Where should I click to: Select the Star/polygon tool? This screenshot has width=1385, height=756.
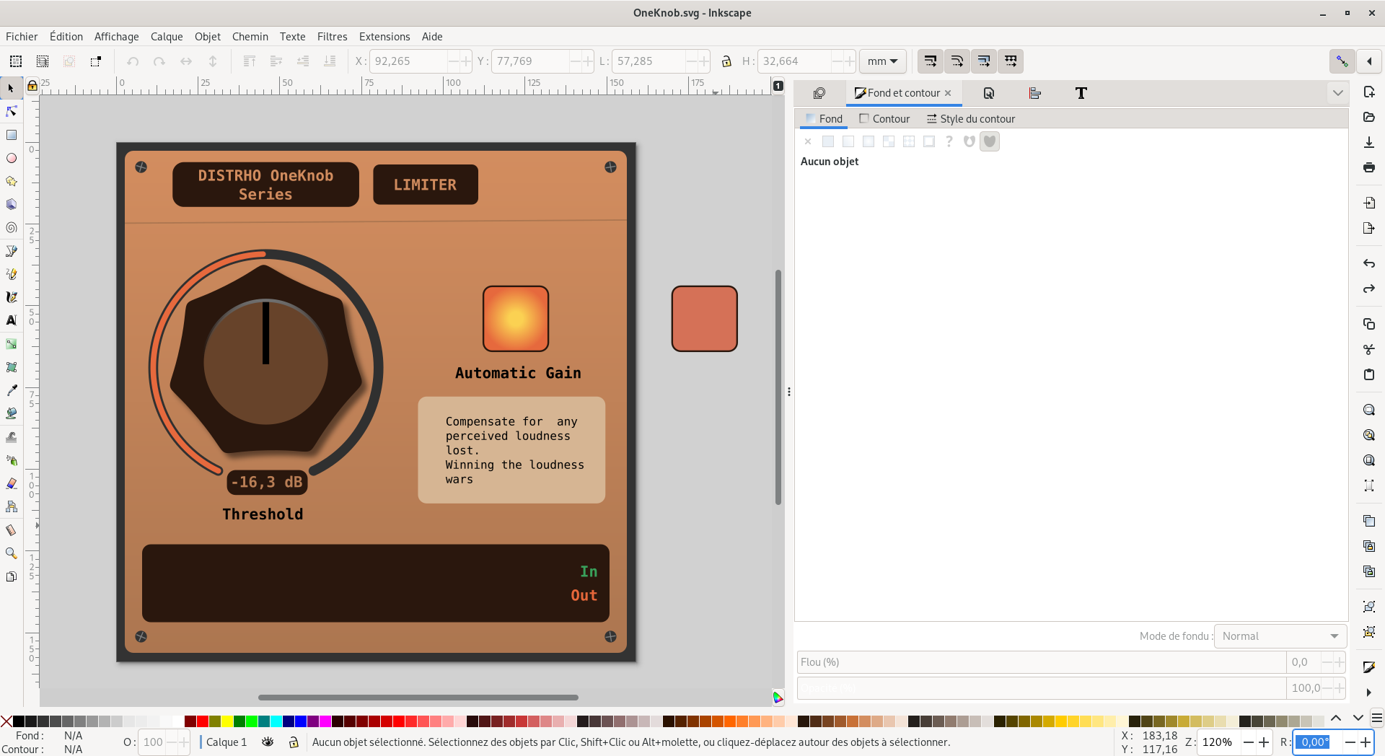[x=11, y=181]
